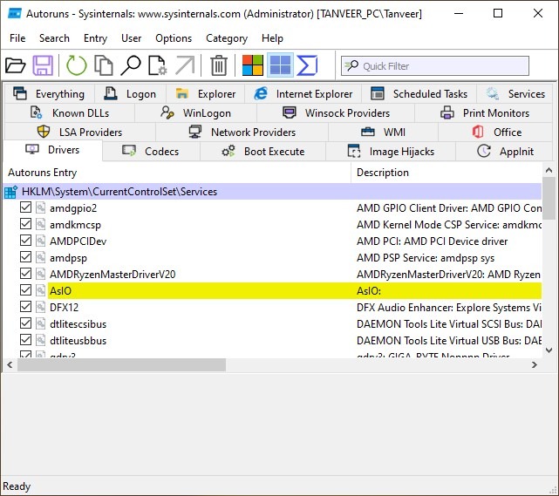Uncheck the AsIO entry checkbox
The image size is (559, 496).
pyautogui.click(x=25, y=290)
